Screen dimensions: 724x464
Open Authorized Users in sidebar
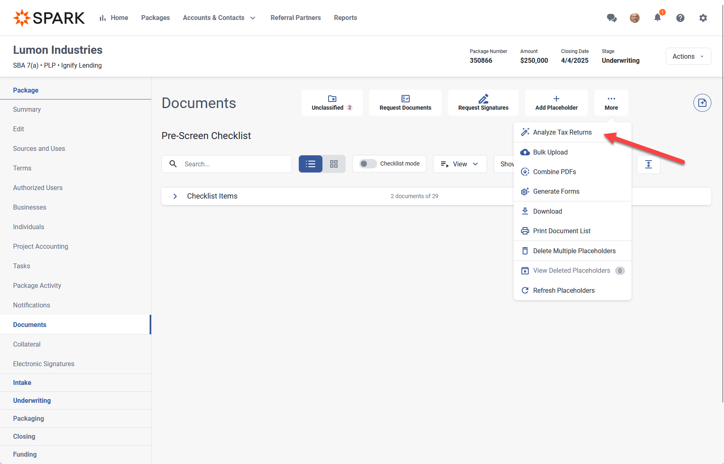75,188
